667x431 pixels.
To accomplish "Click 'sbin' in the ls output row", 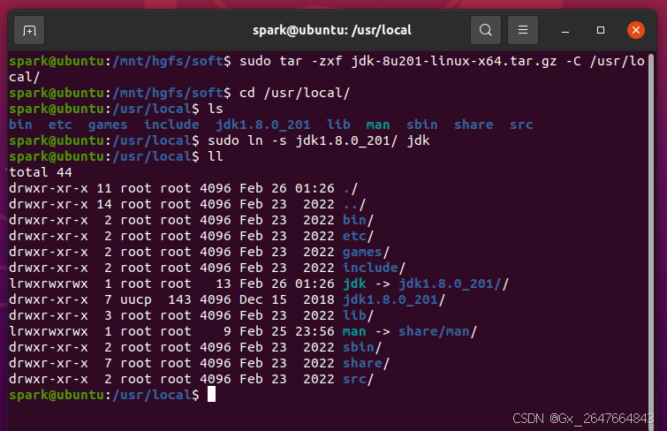I will click(421, 125).
